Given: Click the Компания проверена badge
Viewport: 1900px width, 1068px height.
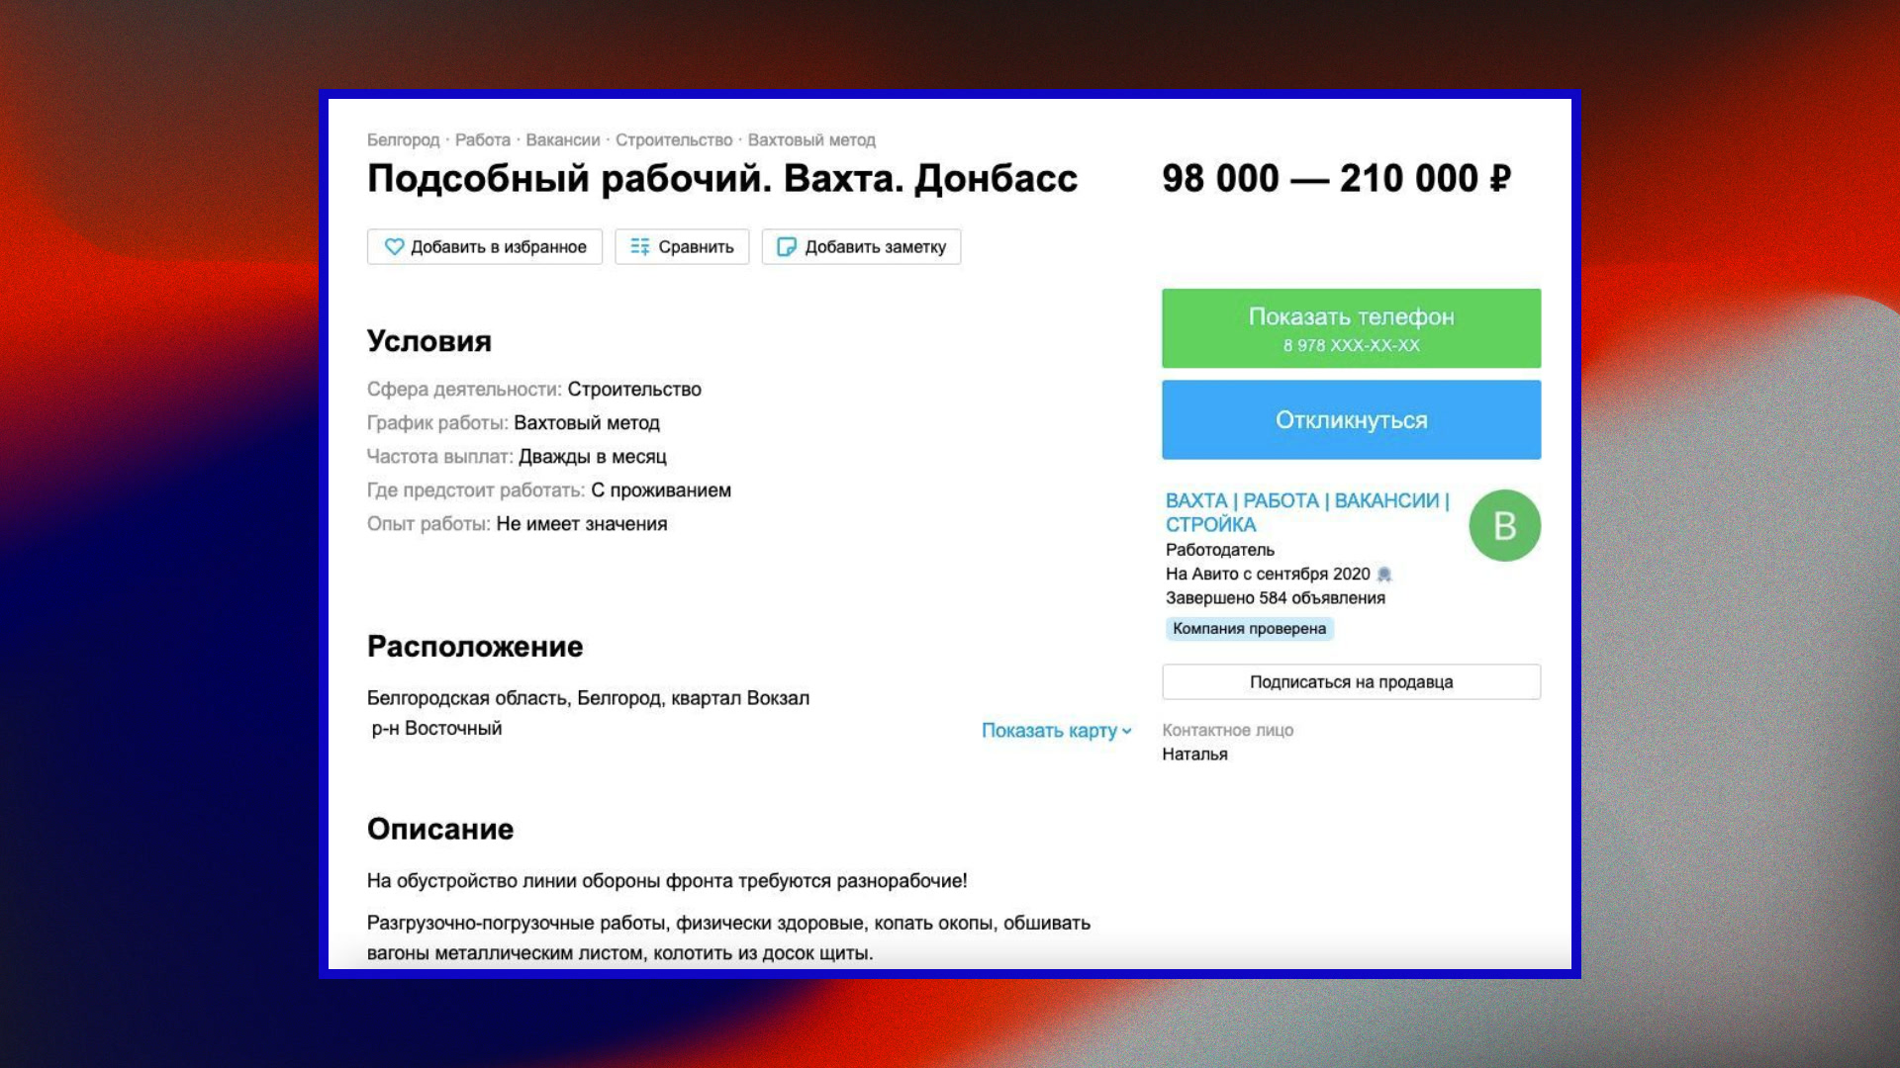Looking at the screenshot, I should [1249, 629].
